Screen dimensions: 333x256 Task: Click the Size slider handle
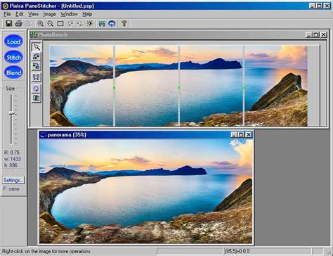coord(11,113)
